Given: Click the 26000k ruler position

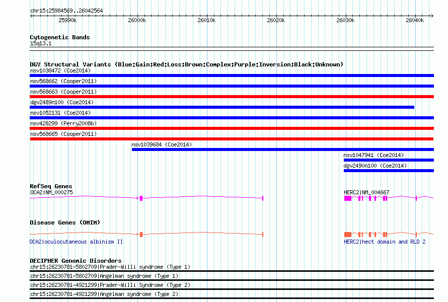Looking at the screenshot, I should [137, 20].
